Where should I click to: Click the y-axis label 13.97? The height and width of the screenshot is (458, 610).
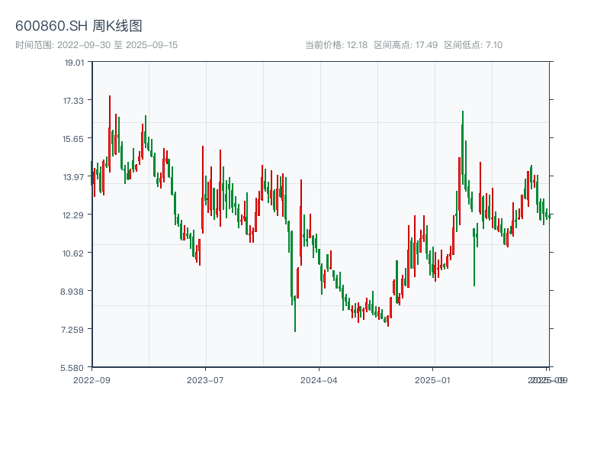click(73, 177)
